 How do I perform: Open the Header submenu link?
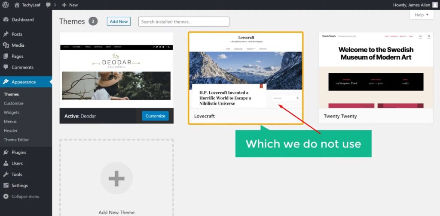(x=11, y=130)
